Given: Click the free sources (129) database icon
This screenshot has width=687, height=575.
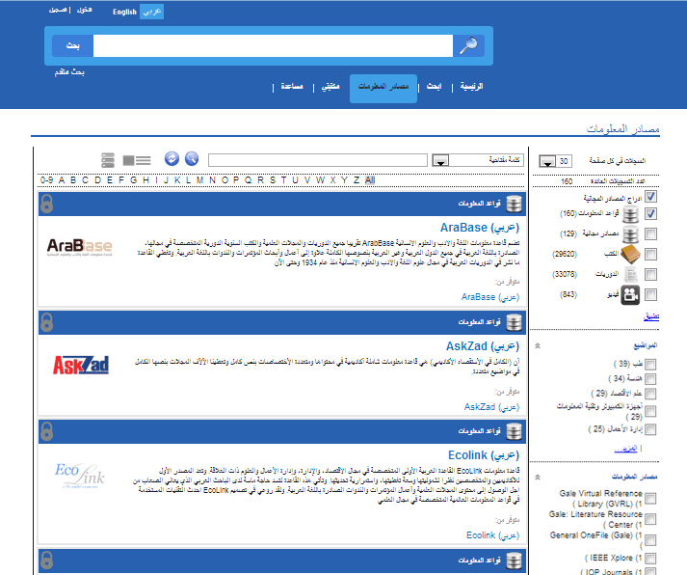Looking at the screenshot, I should click(x=630, y=234).
